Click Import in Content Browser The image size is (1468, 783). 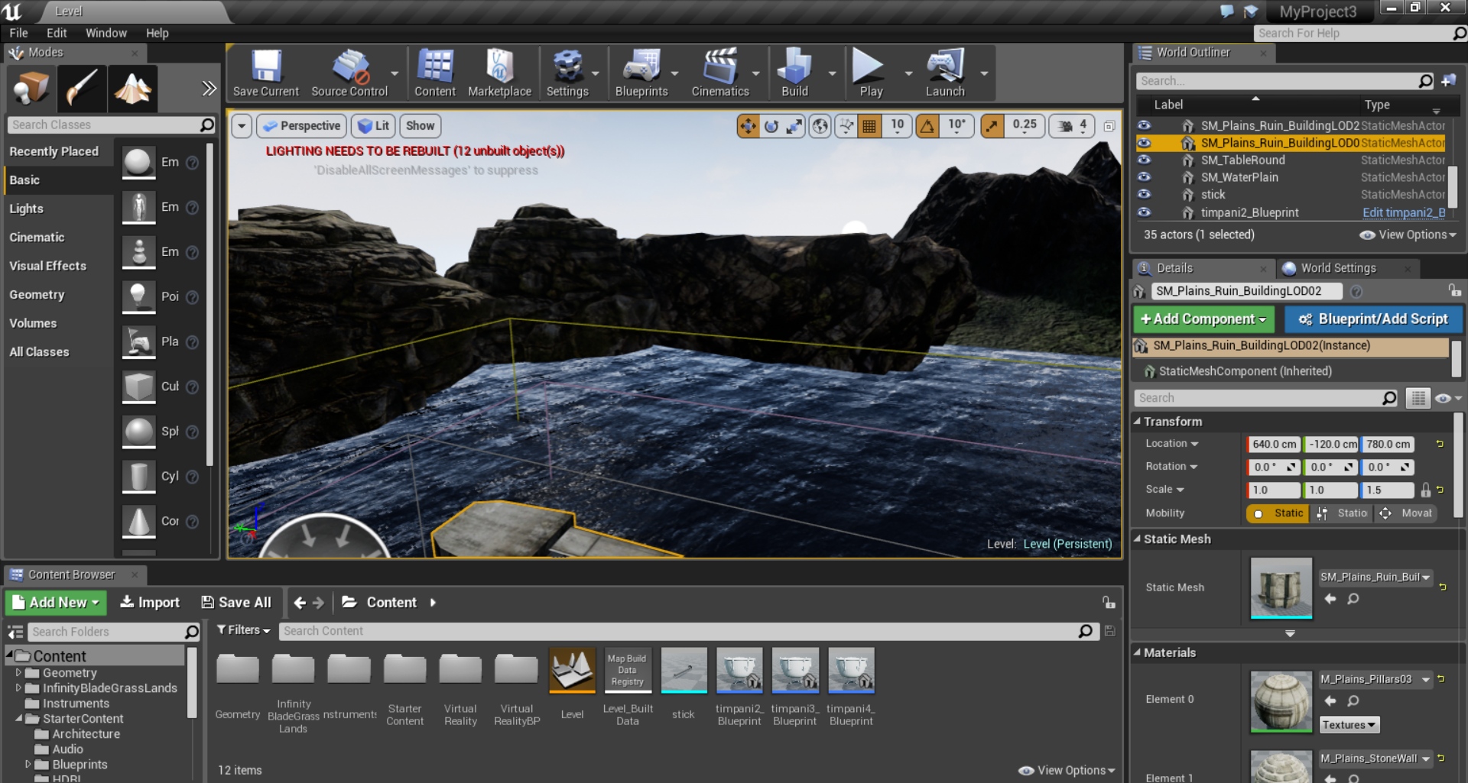(150, 603)
